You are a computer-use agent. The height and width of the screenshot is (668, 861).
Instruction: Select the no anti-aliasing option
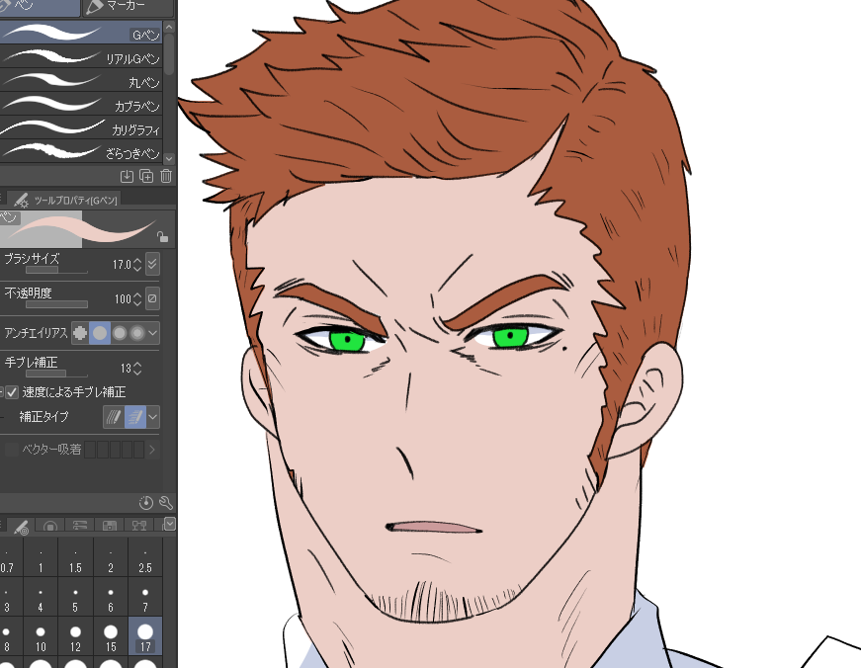click(80, 333)
